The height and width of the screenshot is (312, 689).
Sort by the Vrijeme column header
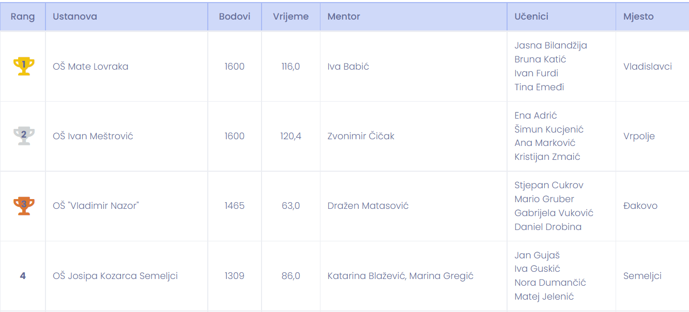pyautogui.click(x=291, y=17)
